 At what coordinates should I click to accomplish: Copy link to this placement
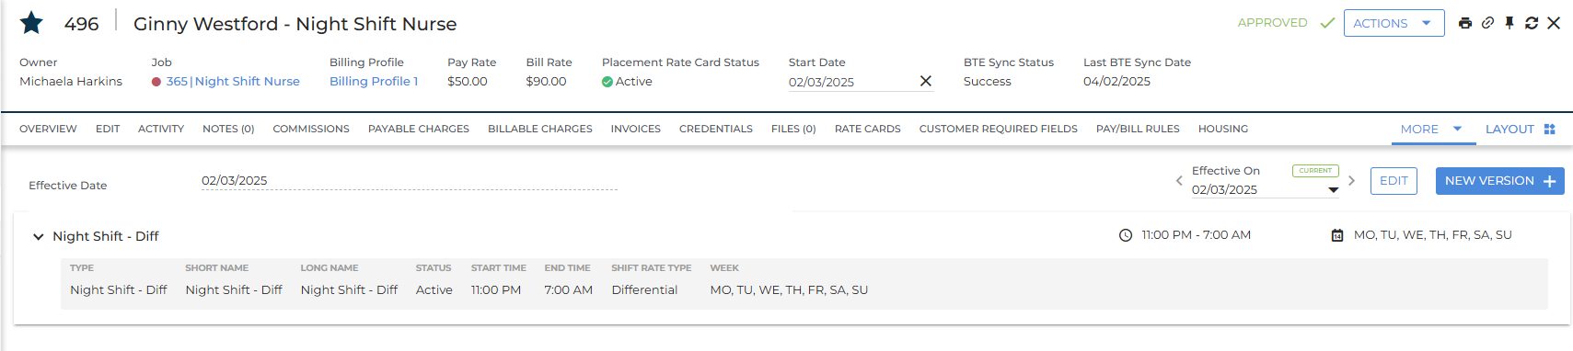tap(1487, 23)
